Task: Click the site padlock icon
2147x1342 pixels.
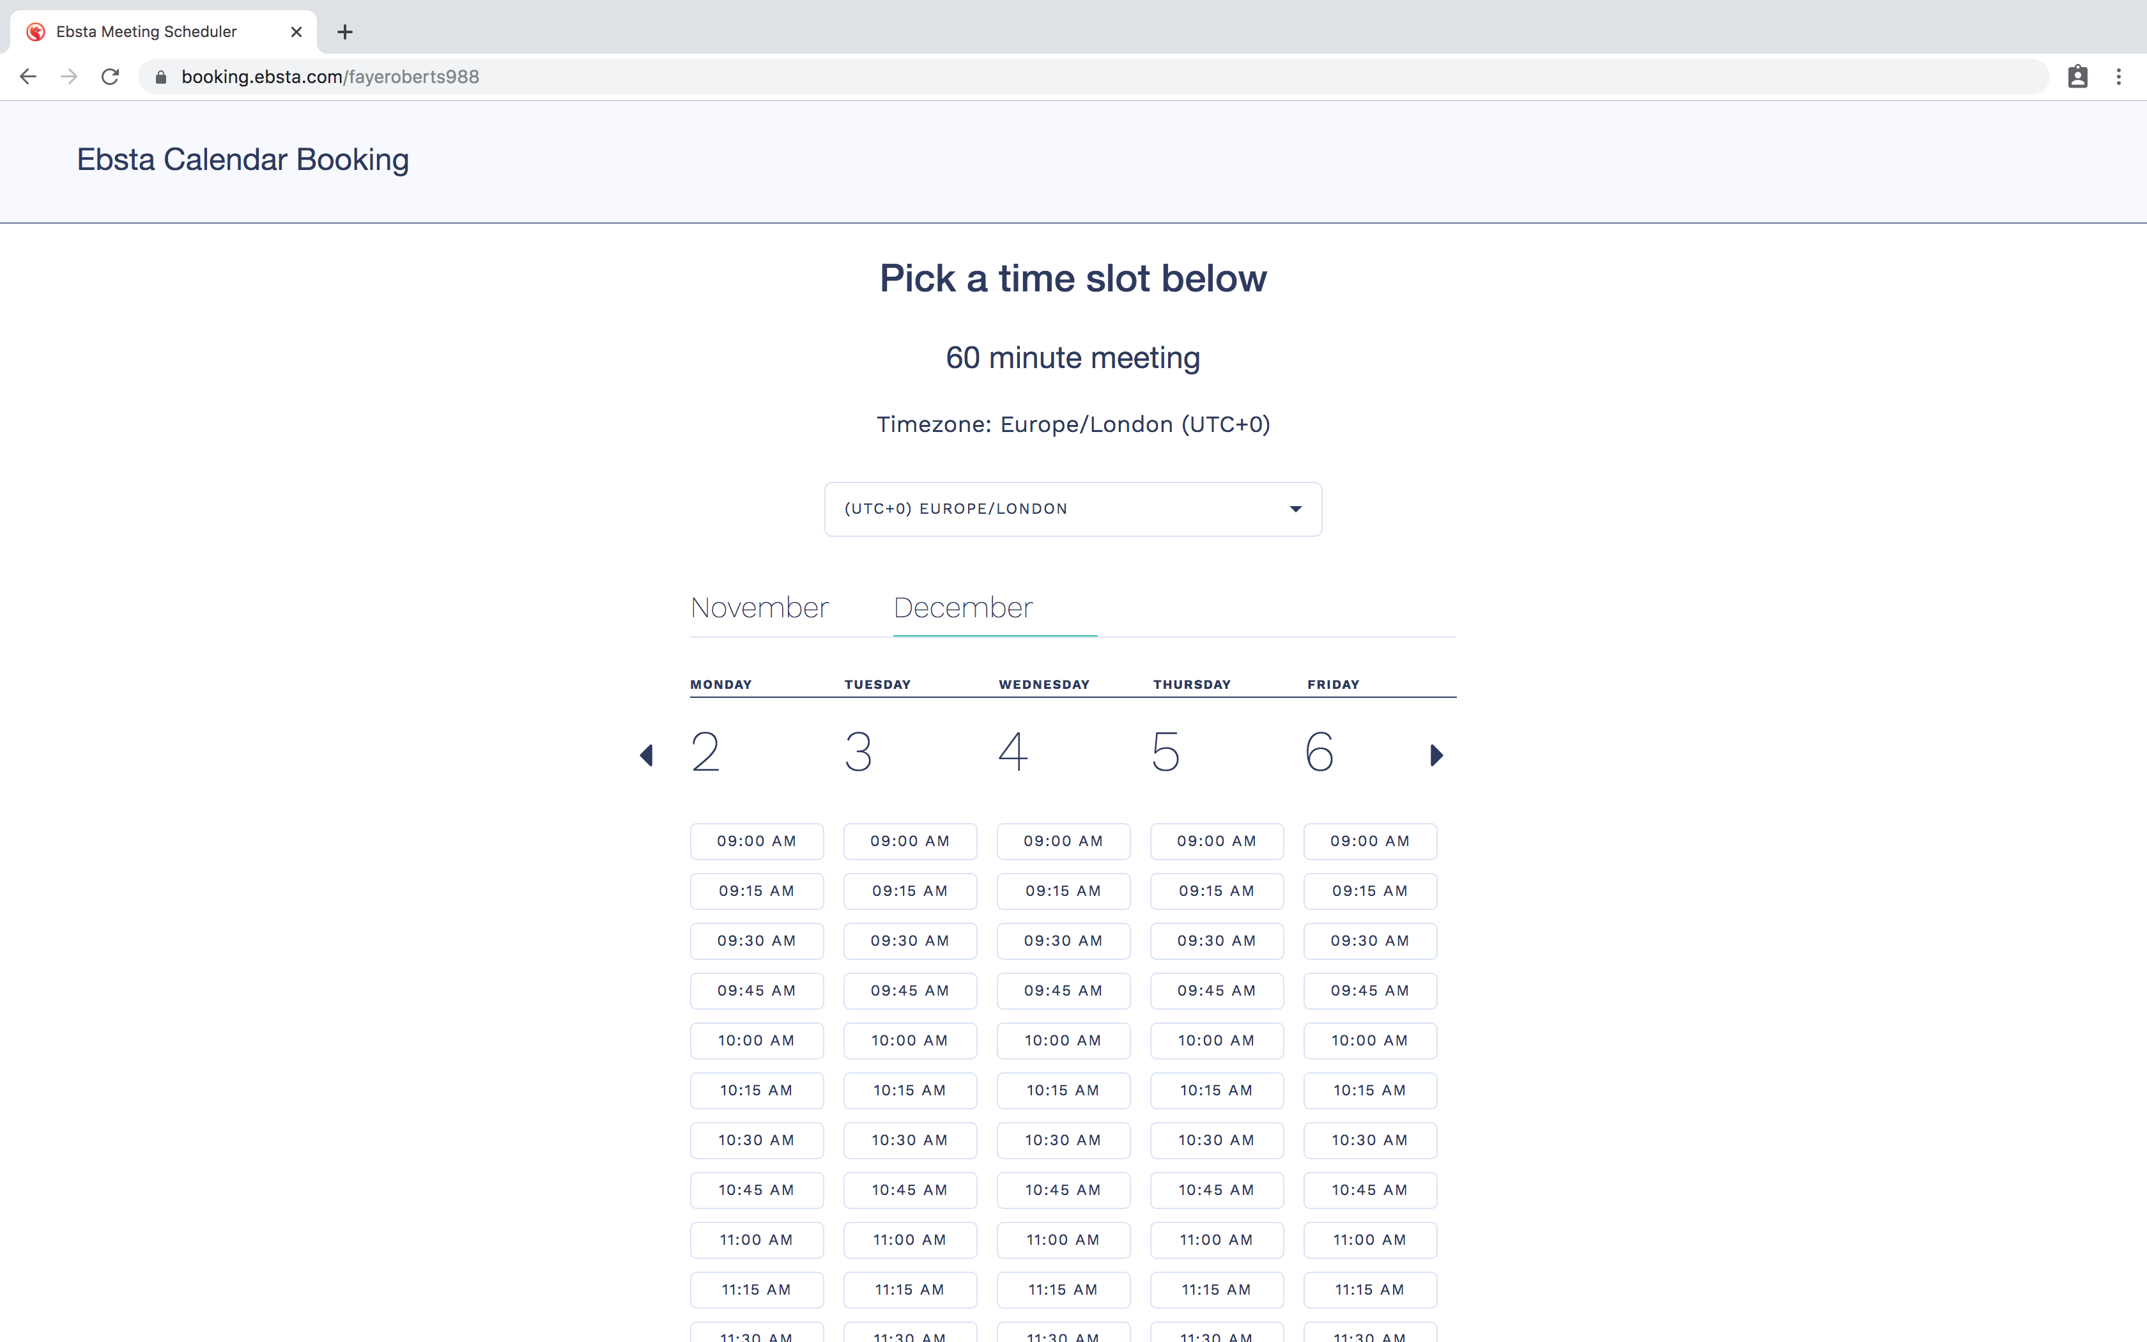Action: click(x=160, y=77)
